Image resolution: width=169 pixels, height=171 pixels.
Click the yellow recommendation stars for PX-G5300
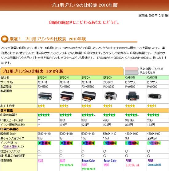(x=86, y=106)
